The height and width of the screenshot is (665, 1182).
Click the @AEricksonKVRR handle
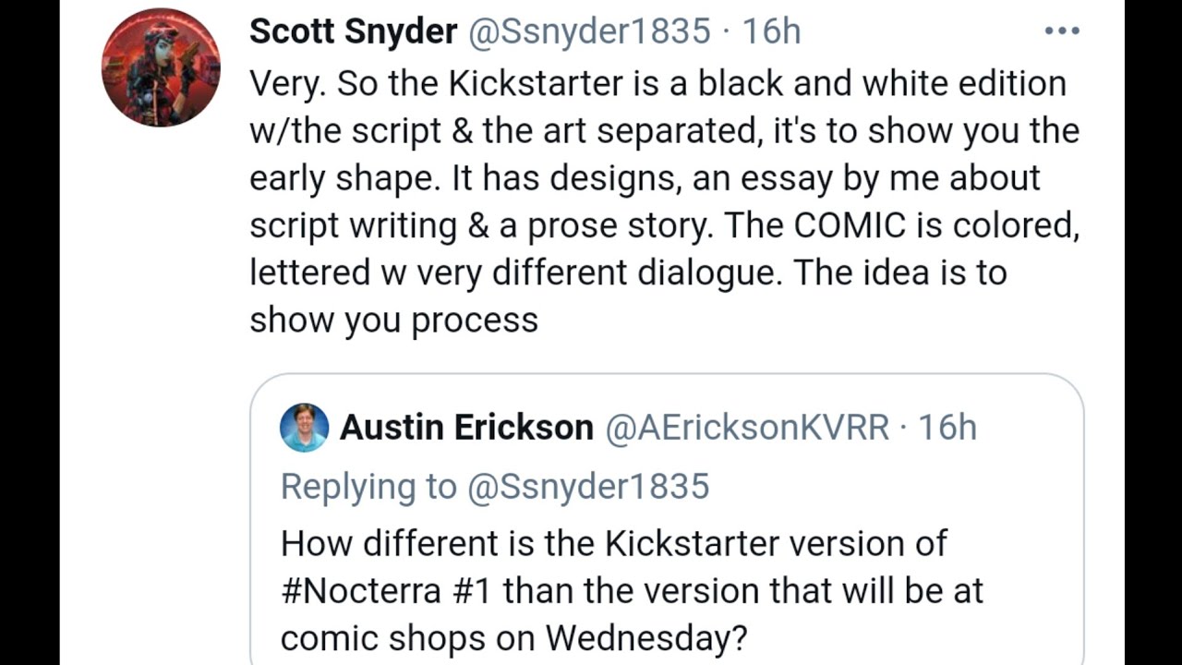[746, 428]
